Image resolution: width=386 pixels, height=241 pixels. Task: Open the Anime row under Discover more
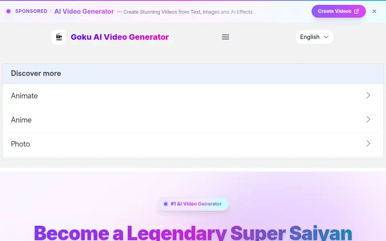[x=193, y=120]
